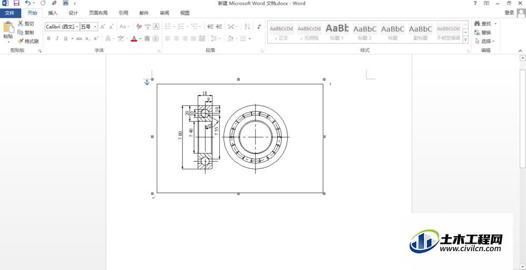Insert enclosed character (circled 字) icon
This screenshot has width=526, height=270.
click(x=156, y=38)
